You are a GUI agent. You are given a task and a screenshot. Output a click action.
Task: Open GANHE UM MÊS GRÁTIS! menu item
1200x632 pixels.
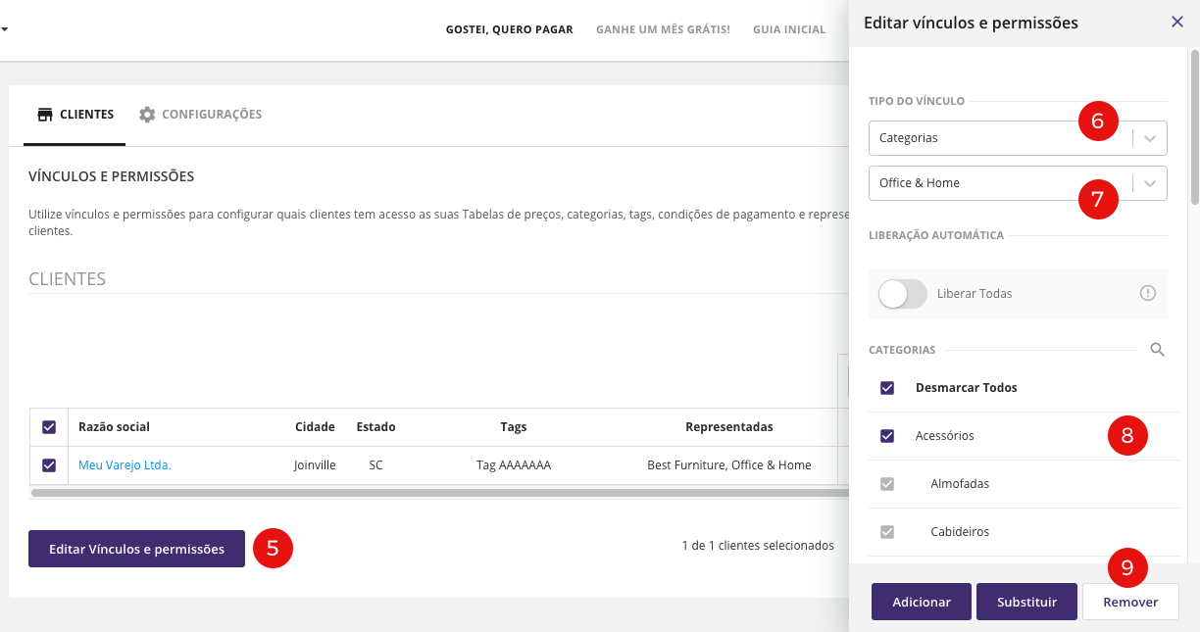click(x=663, y=29)
